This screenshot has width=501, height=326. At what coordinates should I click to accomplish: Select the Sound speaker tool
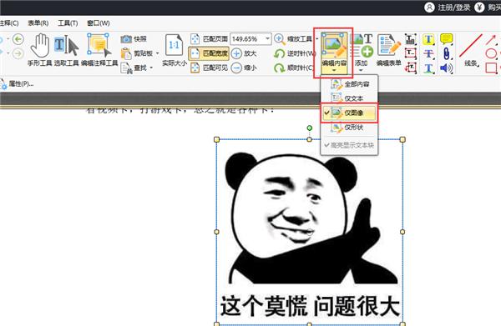coord(447,68)
